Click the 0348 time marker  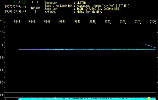123,21
